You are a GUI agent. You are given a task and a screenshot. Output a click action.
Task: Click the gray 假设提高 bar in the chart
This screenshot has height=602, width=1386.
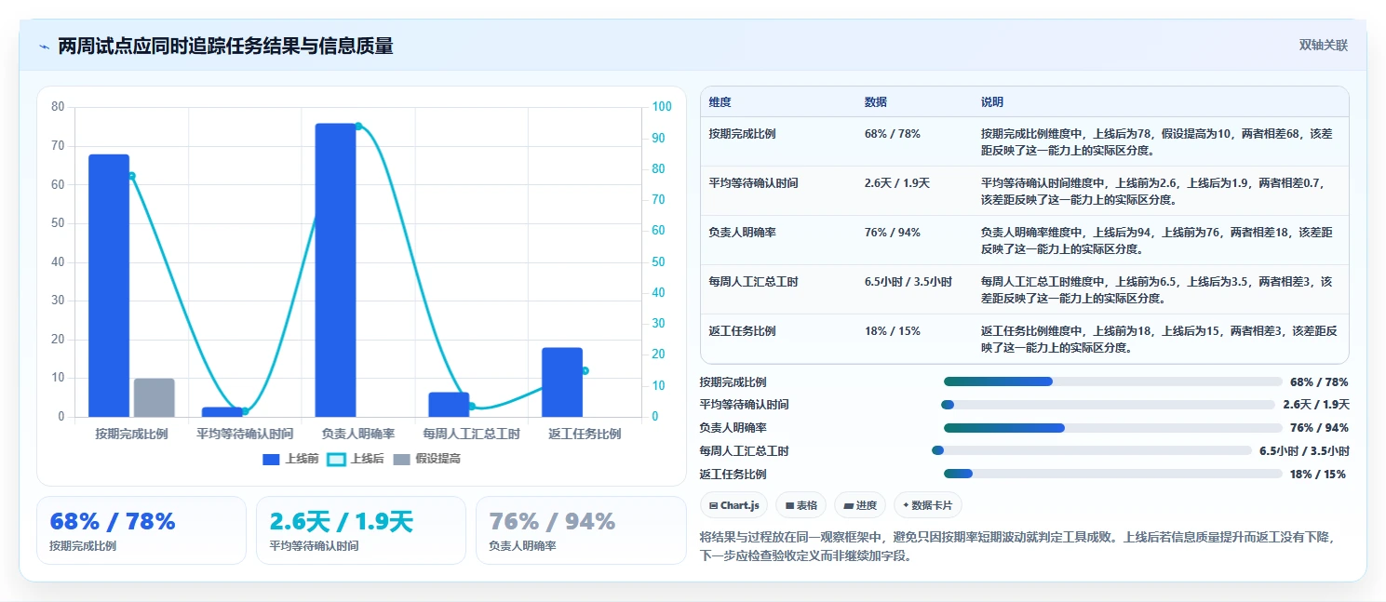155,397
